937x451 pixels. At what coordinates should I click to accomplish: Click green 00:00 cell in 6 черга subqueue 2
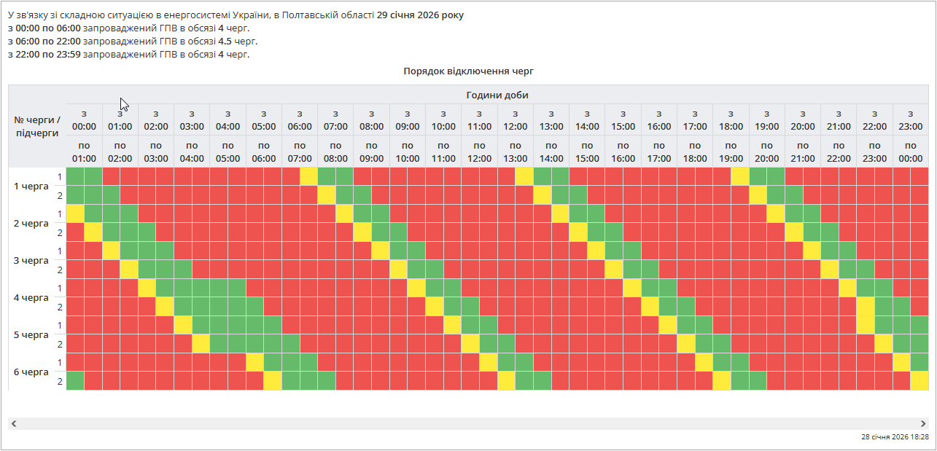click(x=75, y=380)
